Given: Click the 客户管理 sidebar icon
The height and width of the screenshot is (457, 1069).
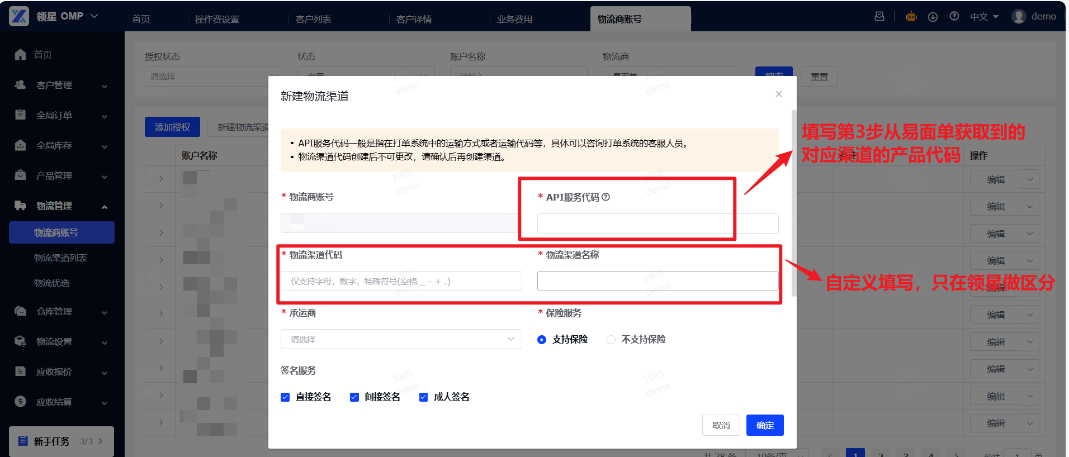Looking at the screenshot, I should point(21,85).
